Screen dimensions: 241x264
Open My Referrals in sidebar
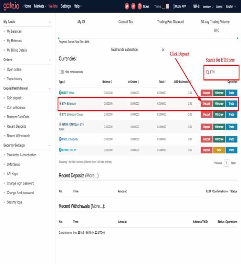tap(14, 41)
